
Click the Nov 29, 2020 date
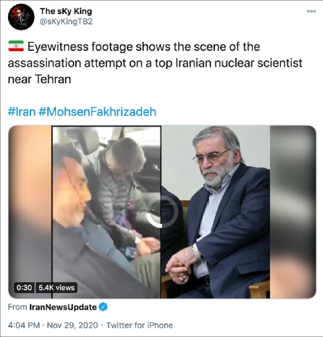click(x=72, y=325)
